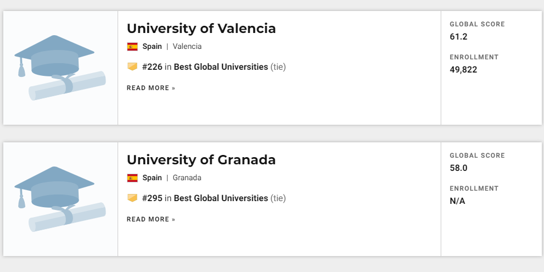Click the N/A enrollment value for Granada
This screenshot has width=544, height=272.
[x=458, y=201]
